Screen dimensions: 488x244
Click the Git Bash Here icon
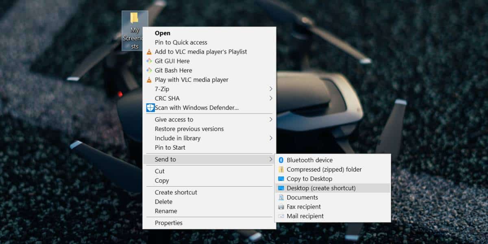149,70
